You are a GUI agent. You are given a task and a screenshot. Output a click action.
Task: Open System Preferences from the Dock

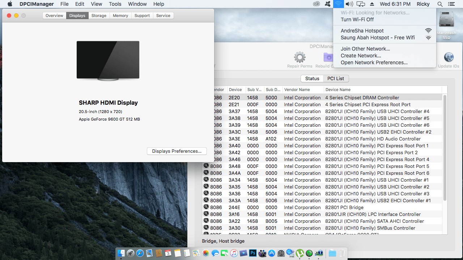[x=281, y=253]
